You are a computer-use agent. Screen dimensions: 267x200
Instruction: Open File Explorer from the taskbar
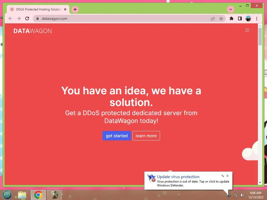tap(22, 195)
